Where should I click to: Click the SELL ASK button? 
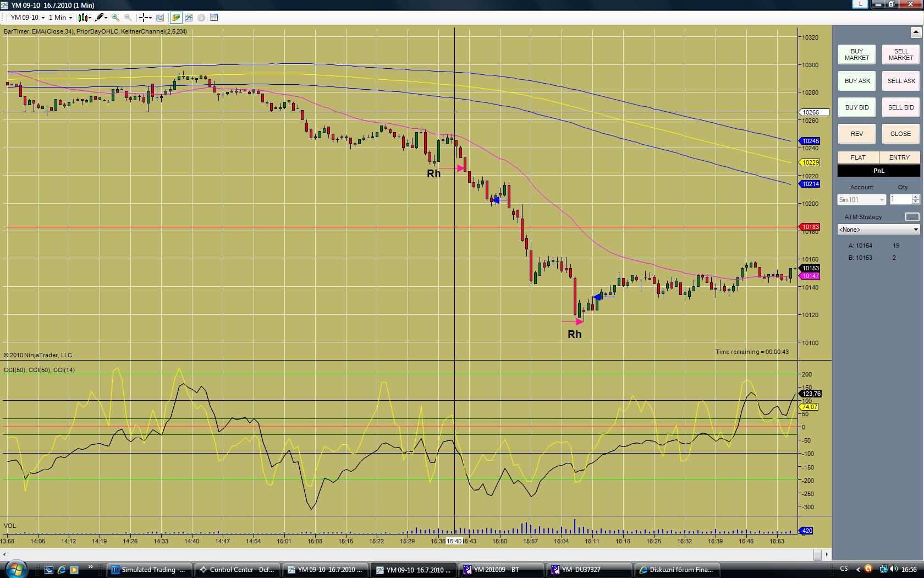[x=901, y=81]
